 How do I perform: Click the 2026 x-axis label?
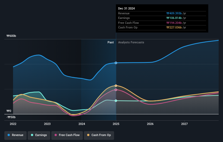(x=150, y=124)
